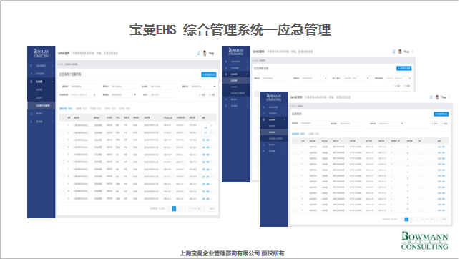The width and height of the screenshot is (460, 259).
Task: Select the second tab above emergency supplies table
Action: (x=313, y=134)
